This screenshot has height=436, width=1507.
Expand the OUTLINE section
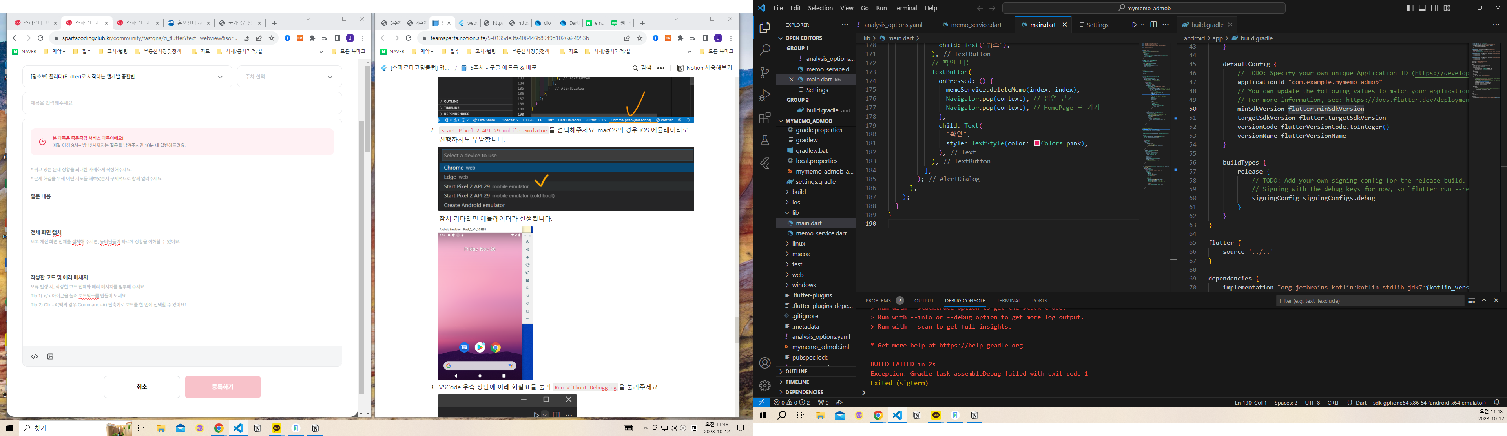pos(816,371)
